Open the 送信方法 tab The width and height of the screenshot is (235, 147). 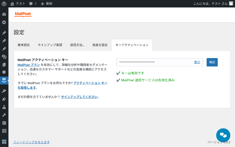click(x=77, y=45)
